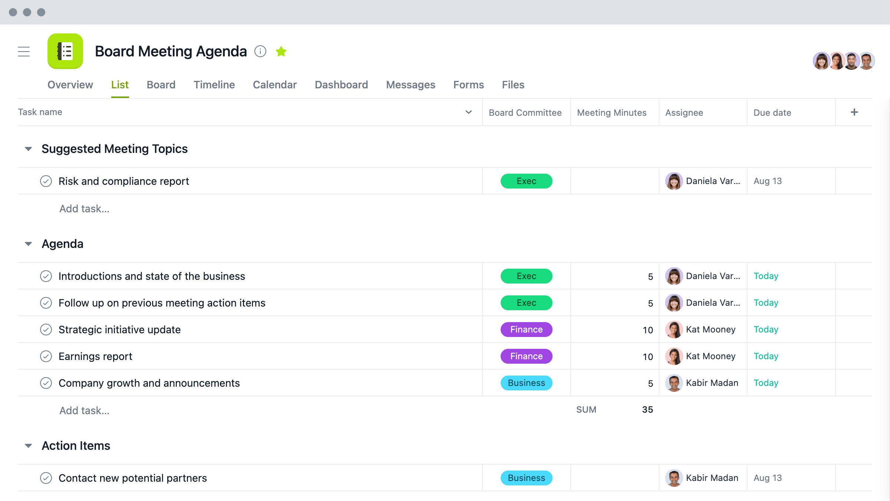Toggle the Risk and compliance report task complete
The width and height of the screenshot is (890, 501).
point(46,181)
